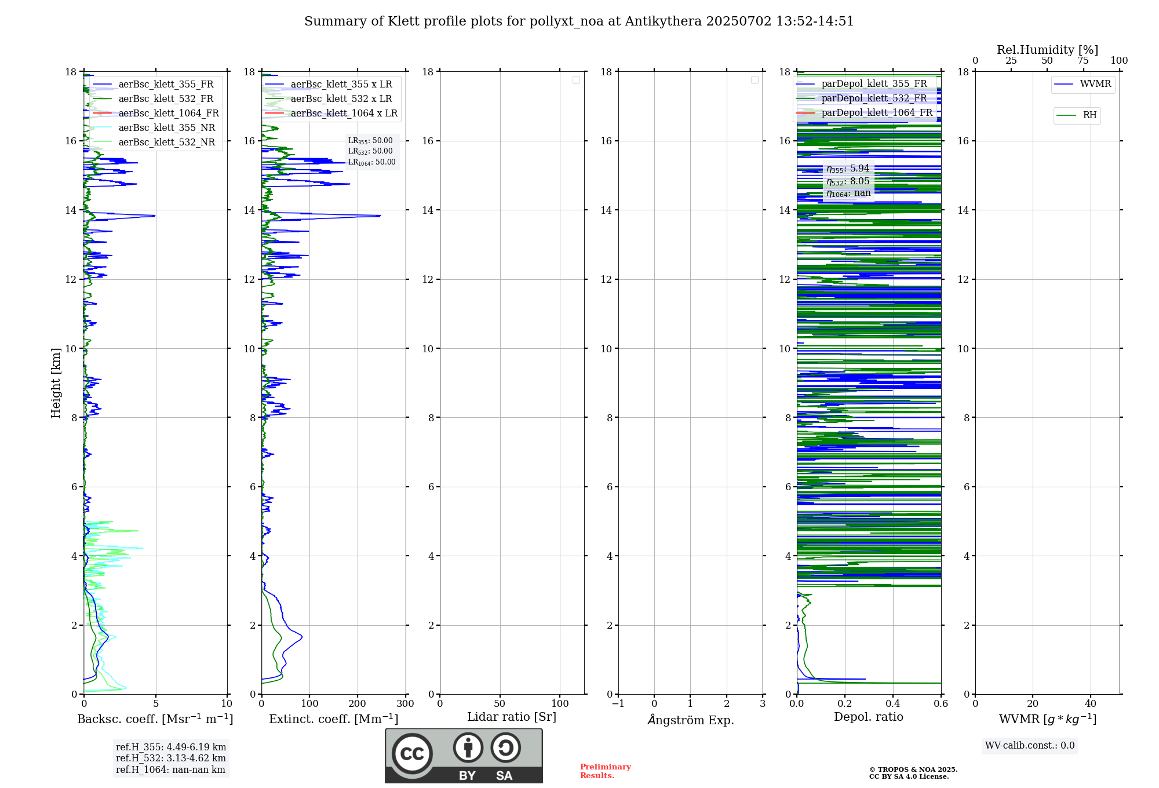Click the 'Depol. ratio' axis label
This screenshot has height=788, width=1159.
(869, 717)
